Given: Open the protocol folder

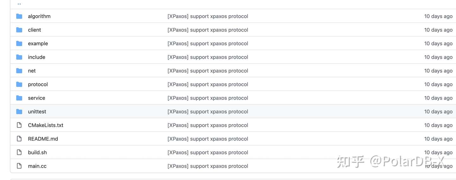Looking at the screenshot, I should (x=38, y=84).
